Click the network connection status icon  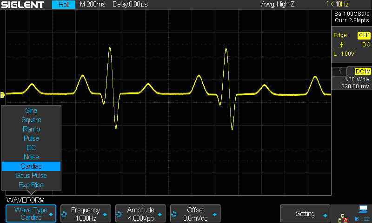343,218
